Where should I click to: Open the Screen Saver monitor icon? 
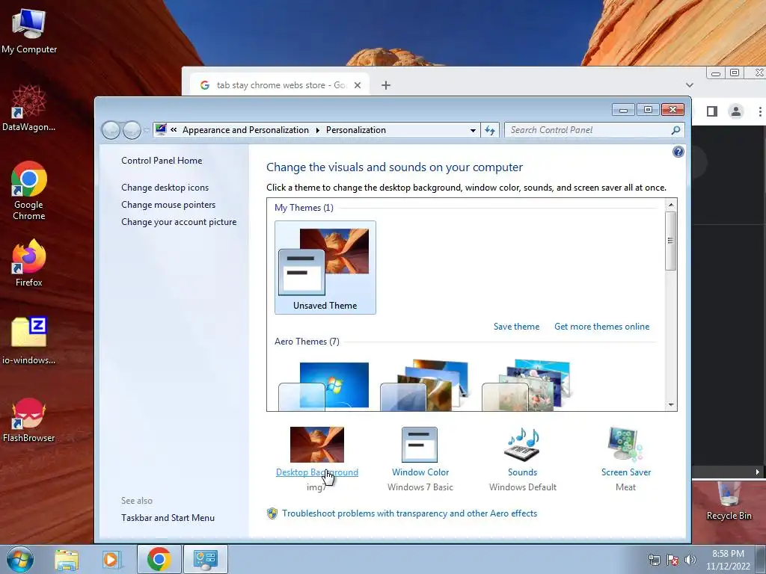[x=625, y=445]
